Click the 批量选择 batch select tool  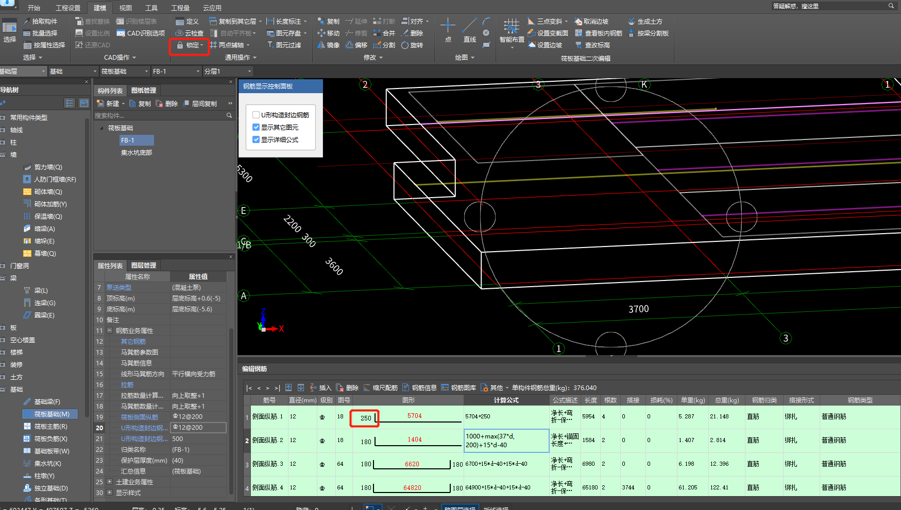click(x=40, y=33)
